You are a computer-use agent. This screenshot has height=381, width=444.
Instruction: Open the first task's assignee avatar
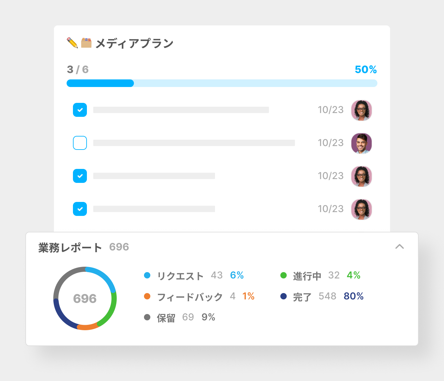coord(361,110)
